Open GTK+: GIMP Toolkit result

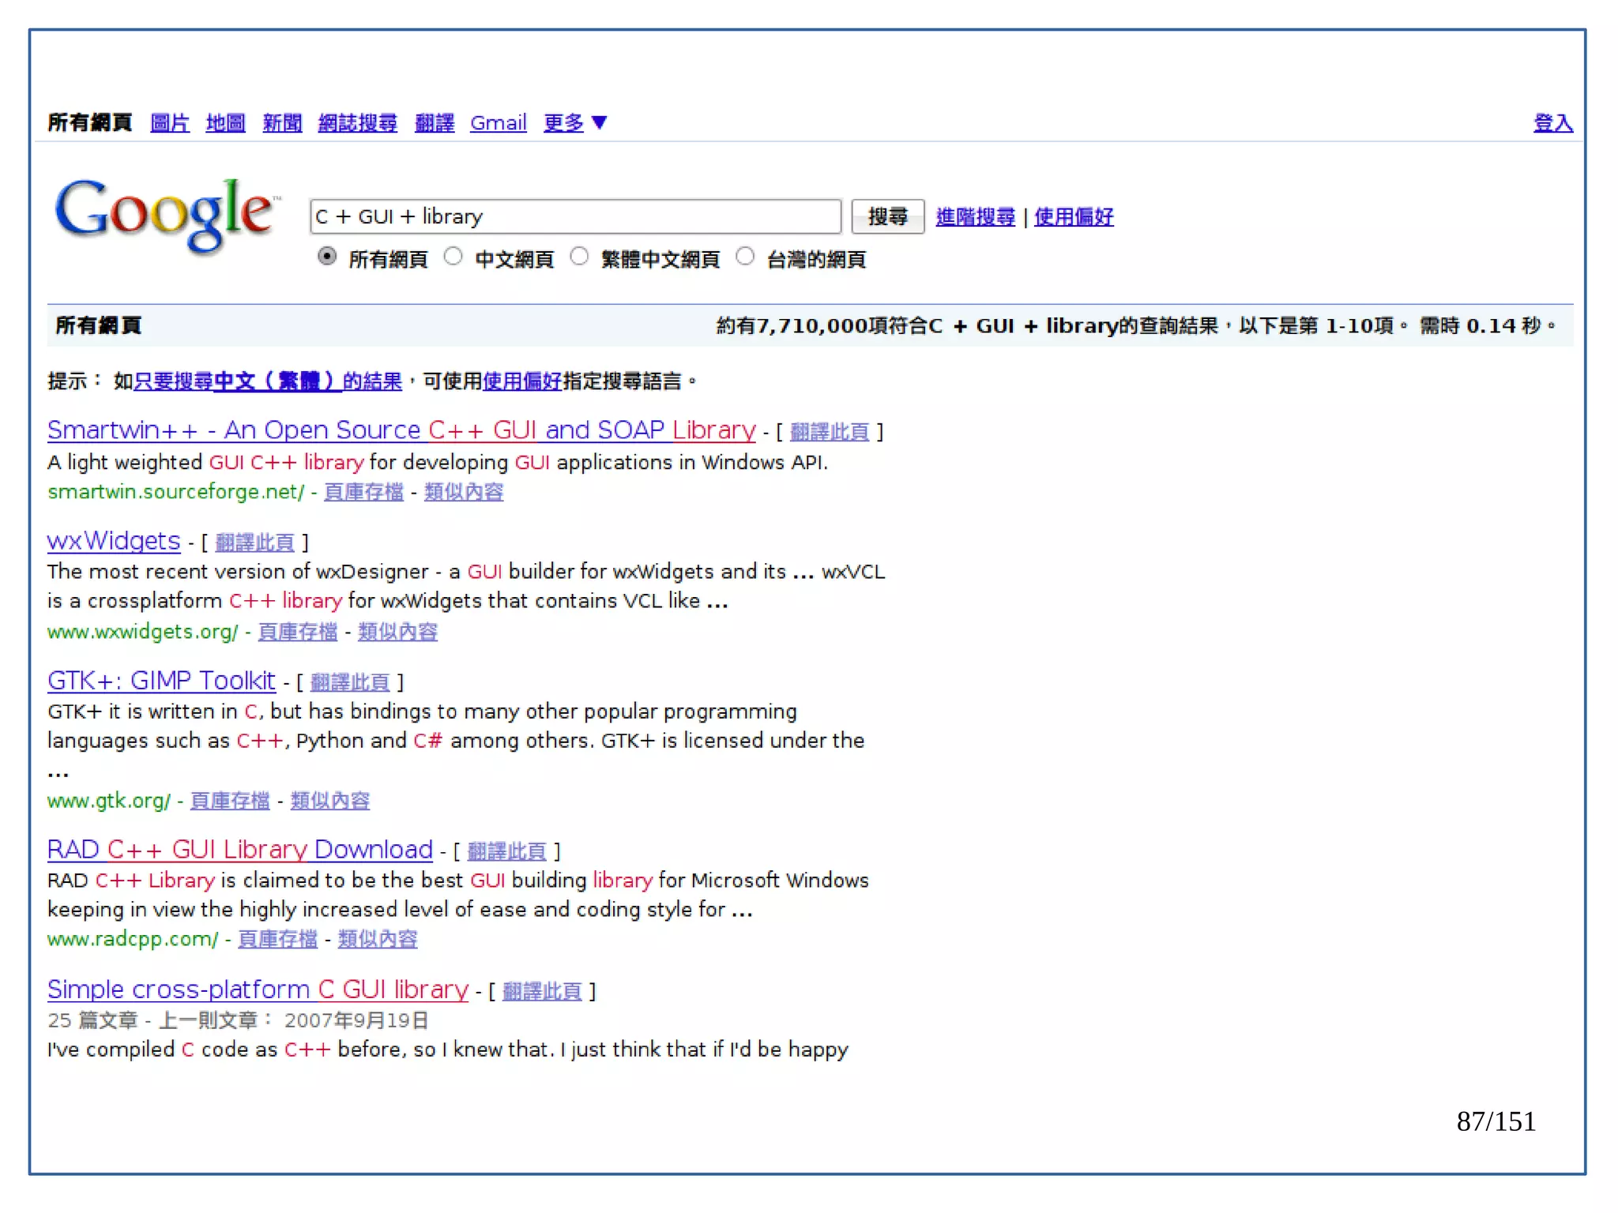coord(161,681)
